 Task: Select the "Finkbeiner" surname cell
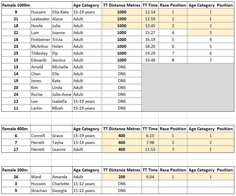(40, 39)
